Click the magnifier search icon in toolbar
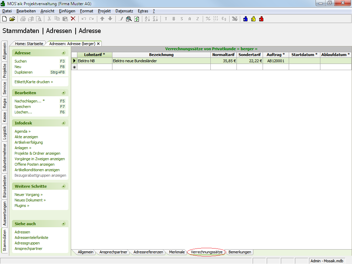The width and height of the screenshot is (352, 264). tap(129, 19)
